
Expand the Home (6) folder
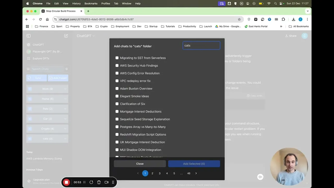tap(65, 99)
